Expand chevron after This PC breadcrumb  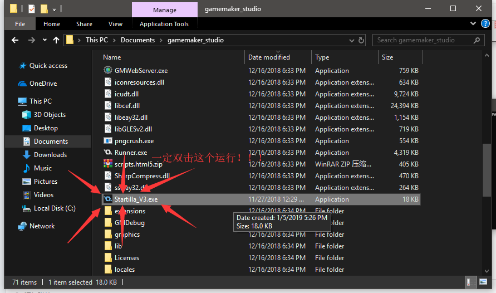click(x=114, y=40)
